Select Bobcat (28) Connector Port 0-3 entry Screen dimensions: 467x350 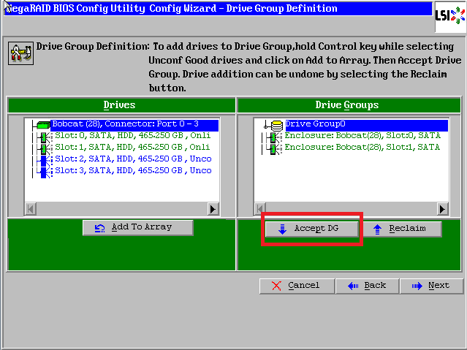(x=134, y=125)
